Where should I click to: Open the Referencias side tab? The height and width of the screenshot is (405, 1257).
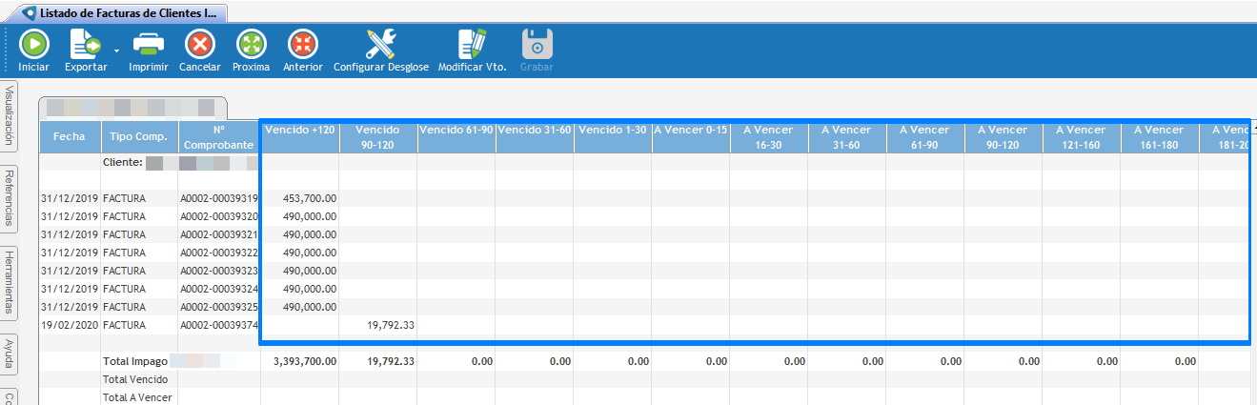(x=10, y=198)
